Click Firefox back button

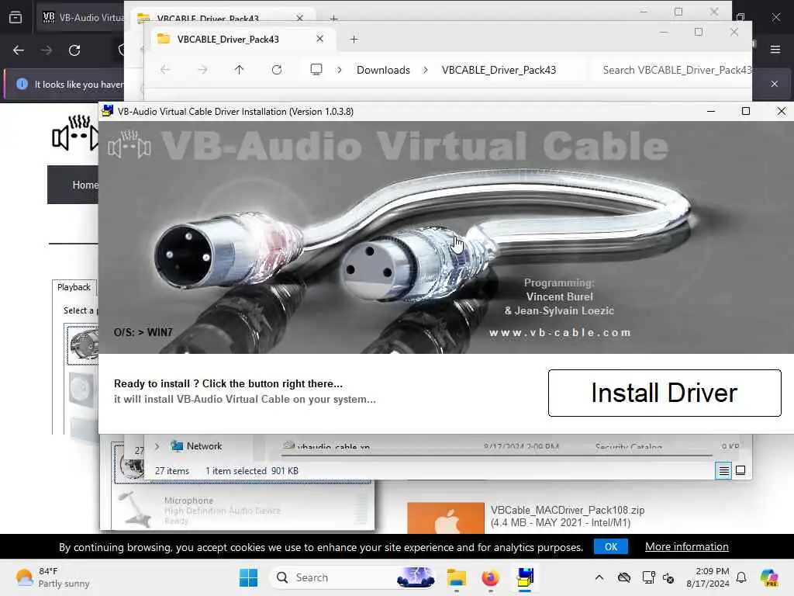click(x=19, y=50)
